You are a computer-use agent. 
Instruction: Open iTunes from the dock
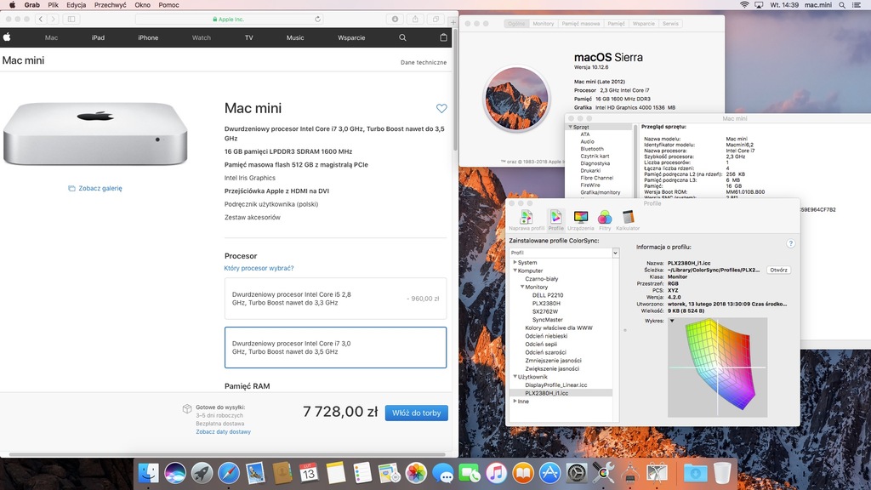496,473
